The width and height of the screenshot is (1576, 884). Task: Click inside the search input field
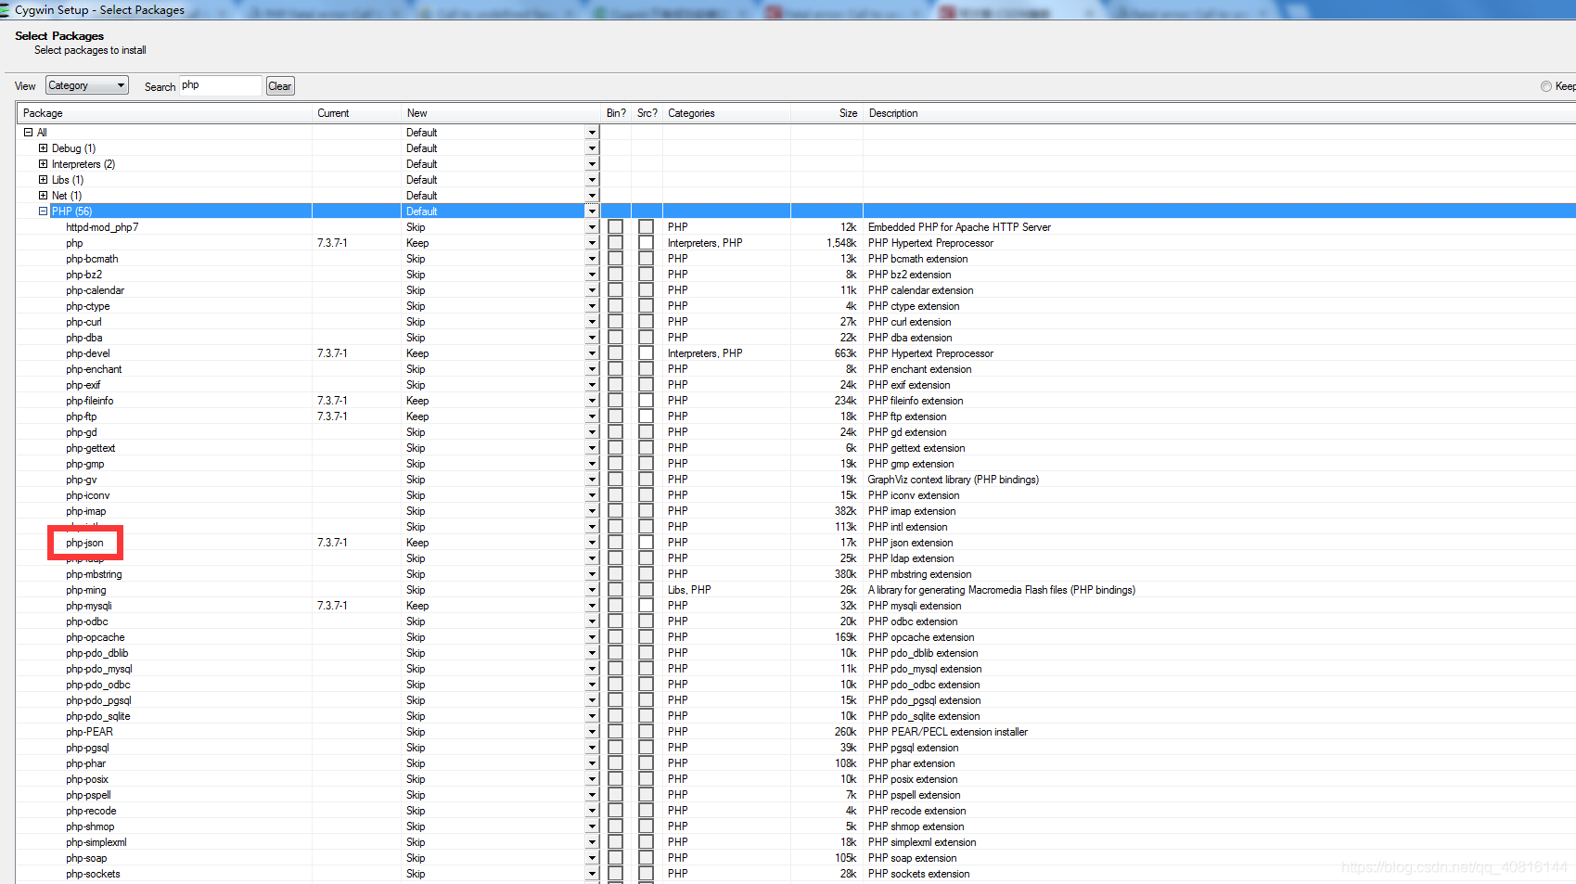point(220,84)
